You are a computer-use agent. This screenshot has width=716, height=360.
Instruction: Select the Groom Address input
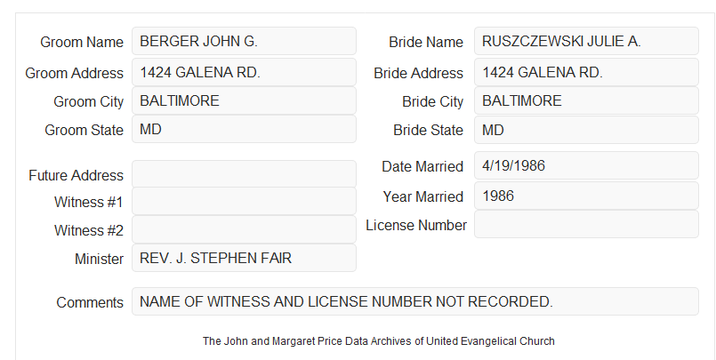[x=244, y=72]
